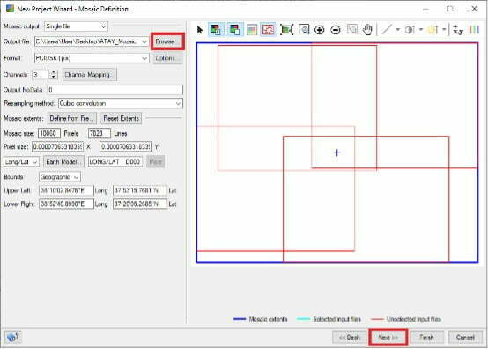Click the Upper Left Lat field
The height and width of the screenshot is (349, 488).
tap(140, 190)
